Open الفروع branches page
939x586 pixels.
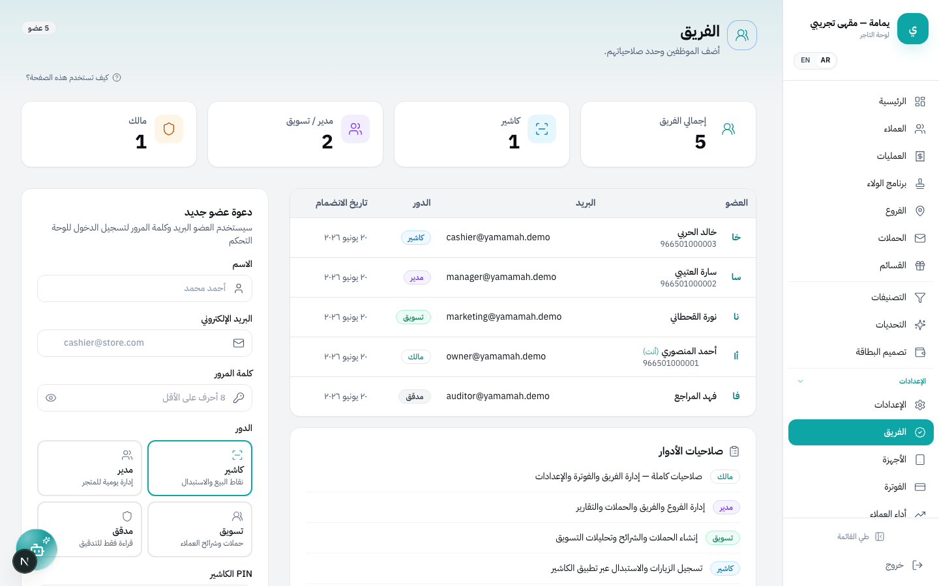tap(861, 211)
